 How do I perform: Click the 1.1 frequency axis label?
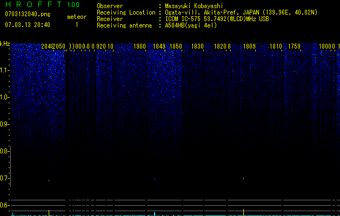(x=5, y=70)
